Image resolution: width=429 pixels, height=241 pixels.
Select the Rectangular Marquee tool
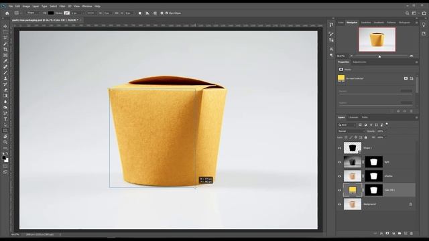coord(5,32)
